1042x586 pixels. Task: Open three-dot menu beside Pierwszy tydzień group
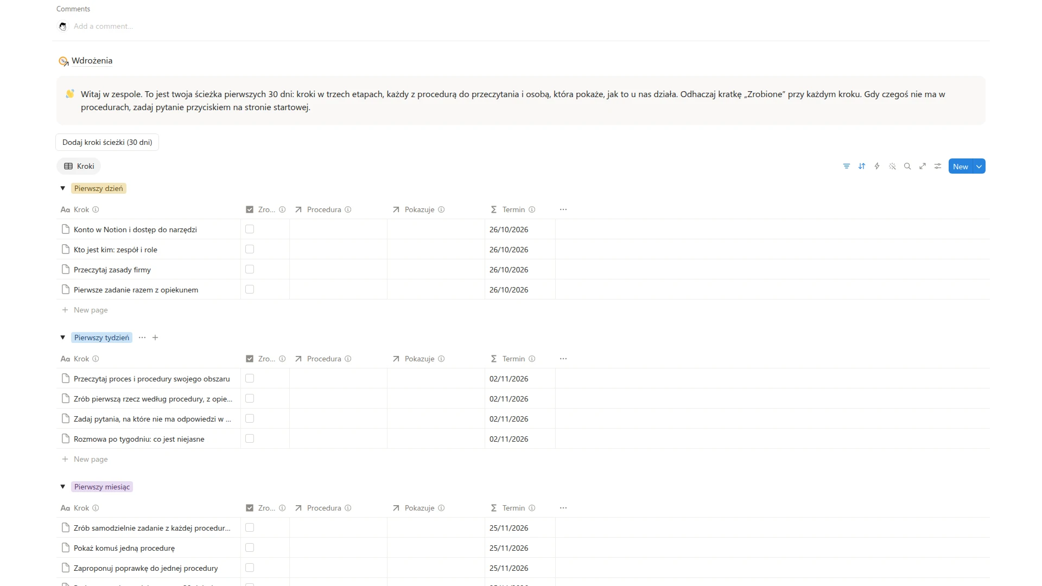(142, 337)
